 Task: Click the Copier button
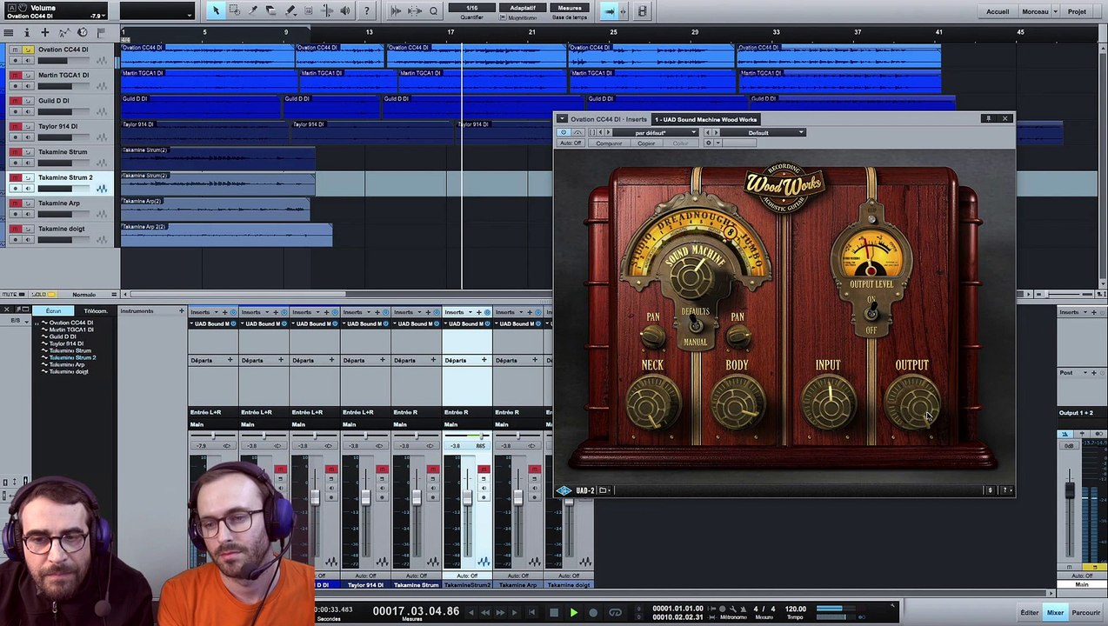click(646, 143)
